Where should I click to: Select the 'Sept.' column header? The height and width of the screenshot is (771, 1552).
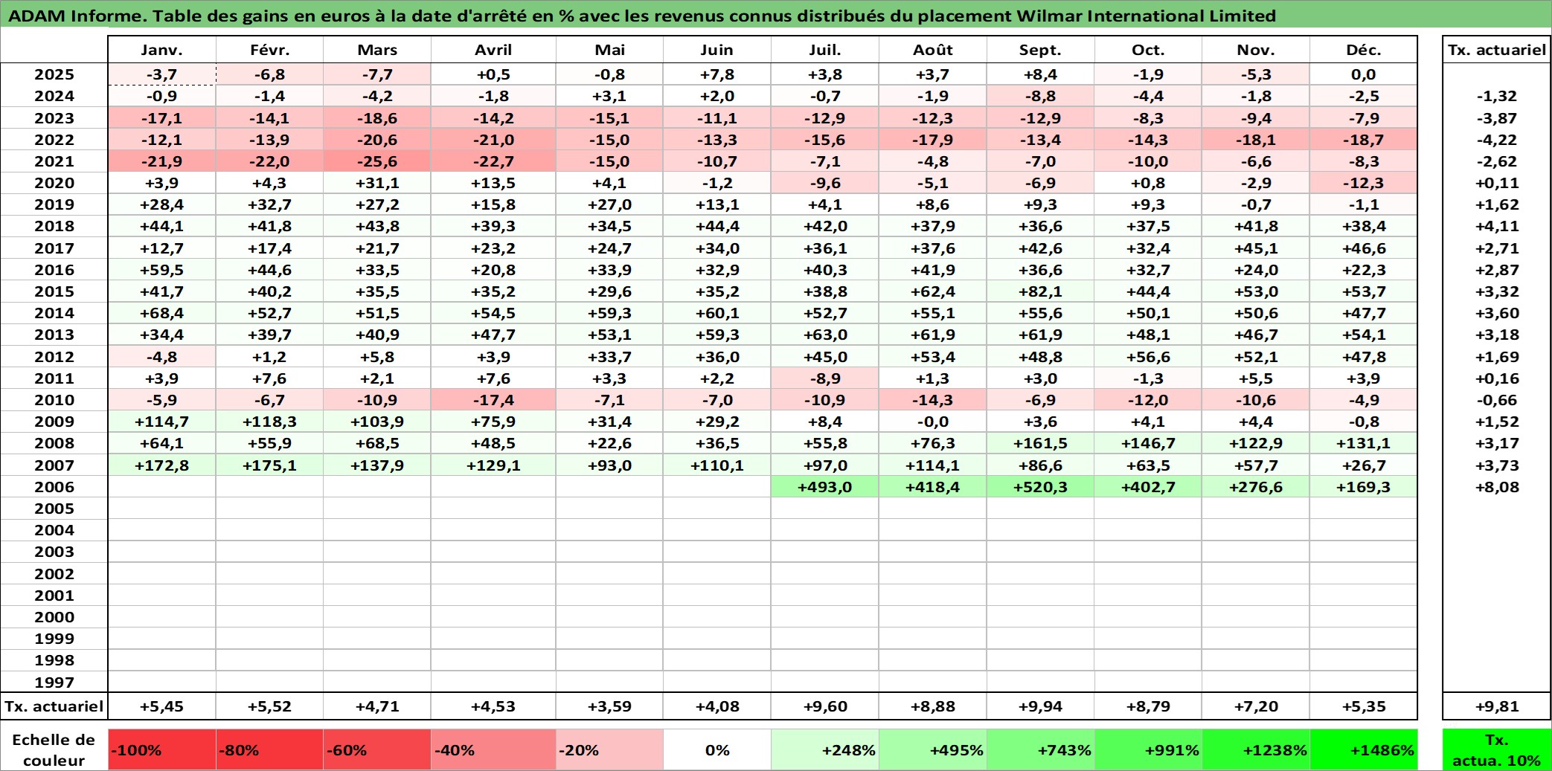tap(1041, 50)
